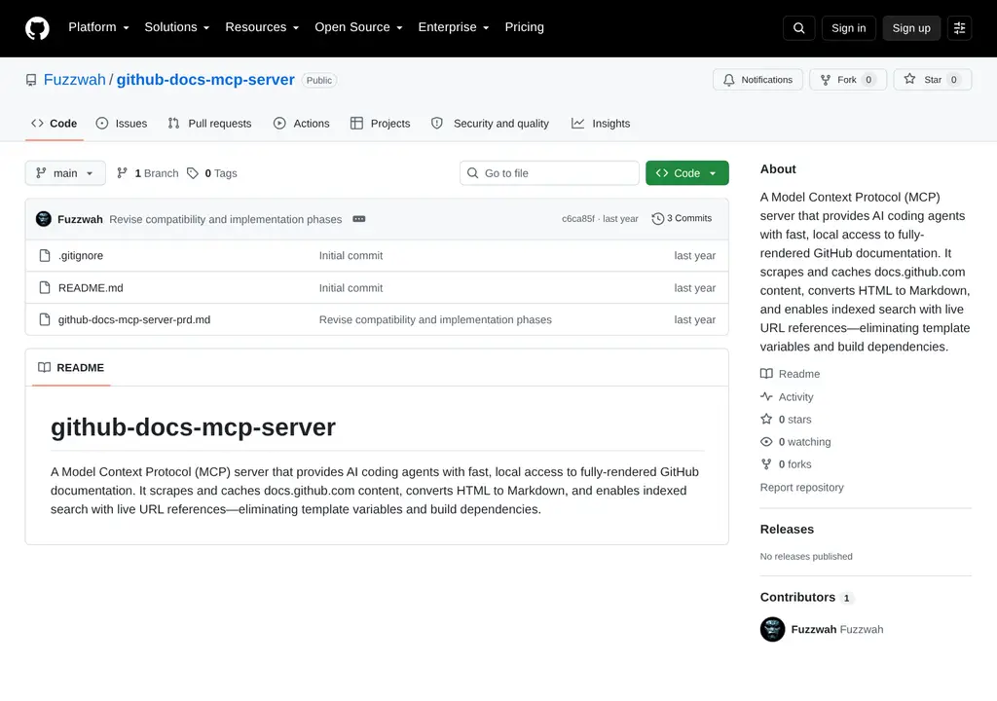The height and width of the screenshot is (701, 997).
Task: Open the Pull requests tab
Action: pos(210,124)
